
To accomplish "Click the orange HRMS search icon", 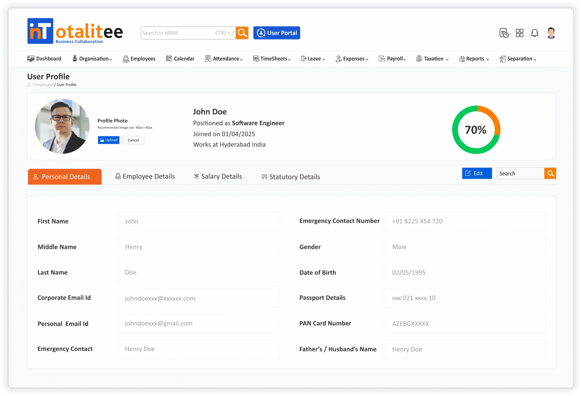I will coord(242,33).
